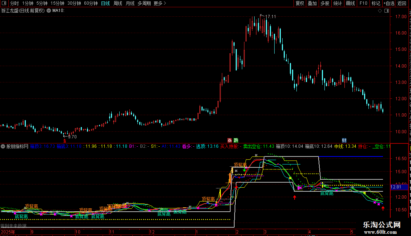Click the 箱底3: 11.18 indicator value
This screenshot has height=236, width=411.
[69, 147]
